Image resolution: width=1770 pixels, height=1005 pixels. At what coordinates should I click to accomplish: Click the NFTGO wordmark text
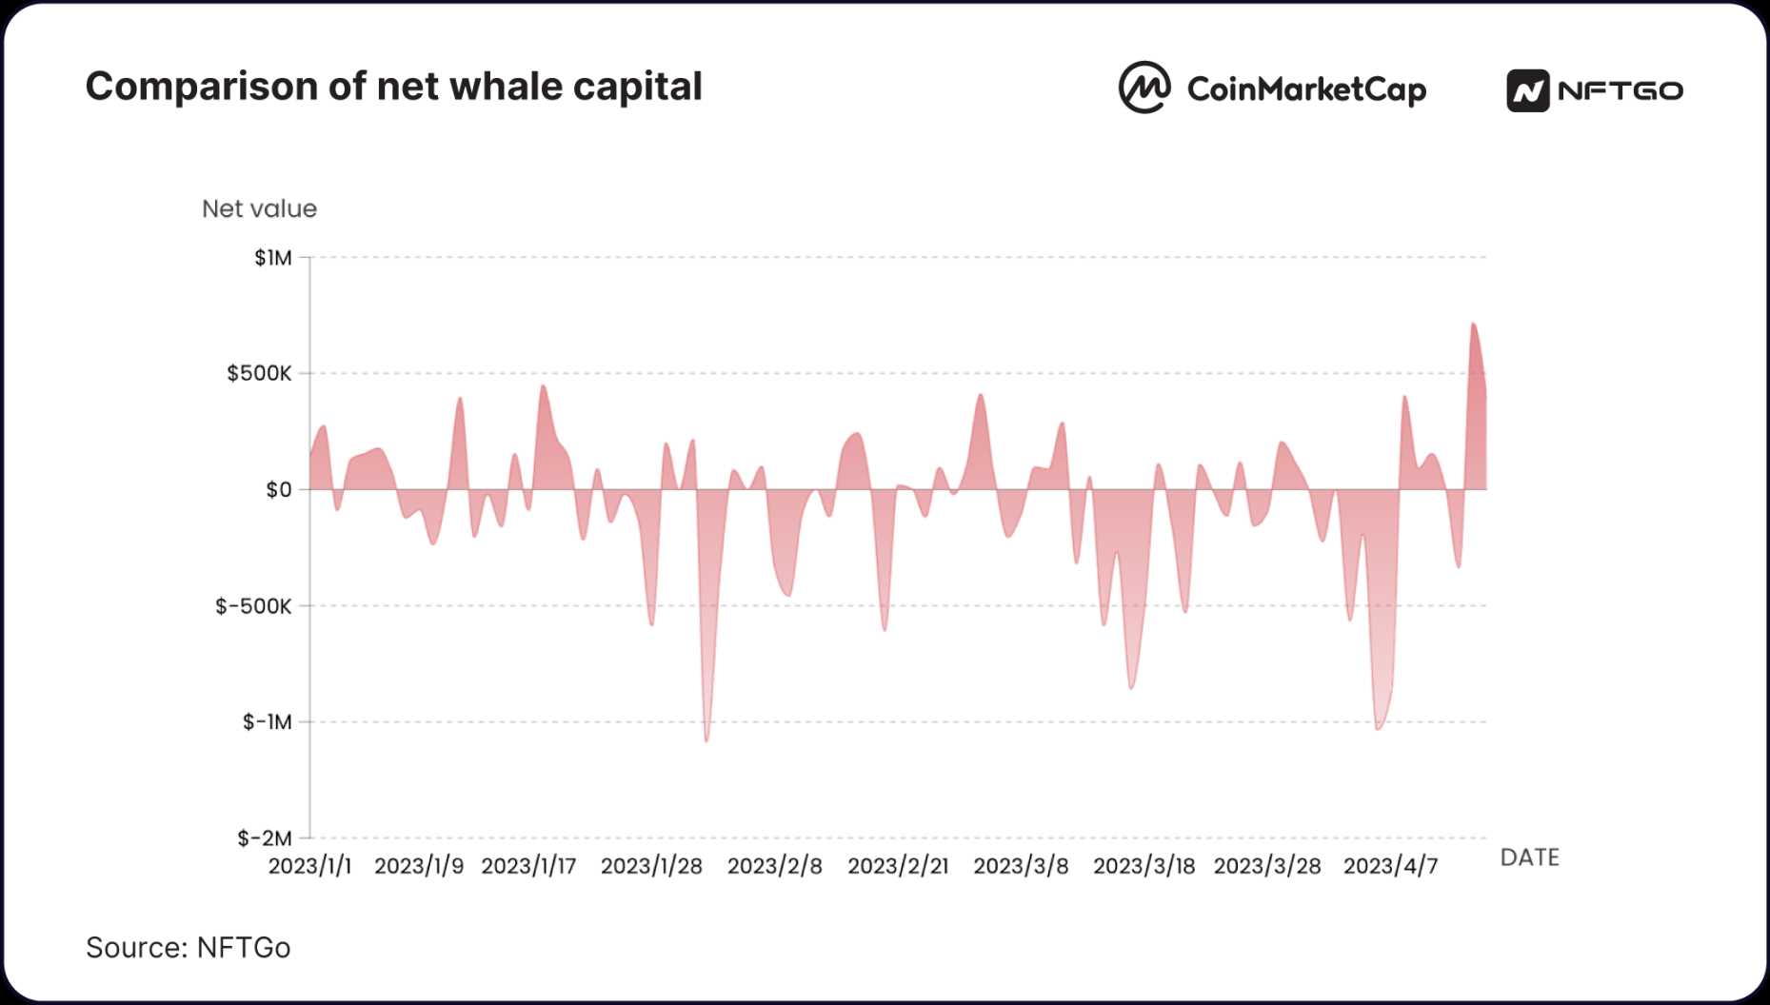click(1620, 91)
